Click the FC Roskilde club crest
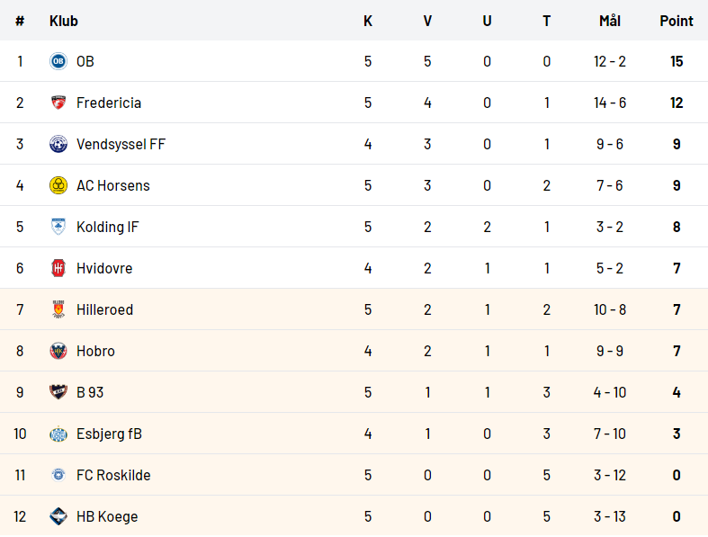The width and height of the screenshot is (708, 537). pyautogui.click(x=58, y=475)
